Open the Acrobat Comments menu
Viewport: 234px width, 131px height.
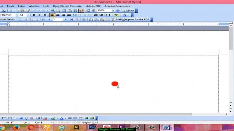pos(117,6)
